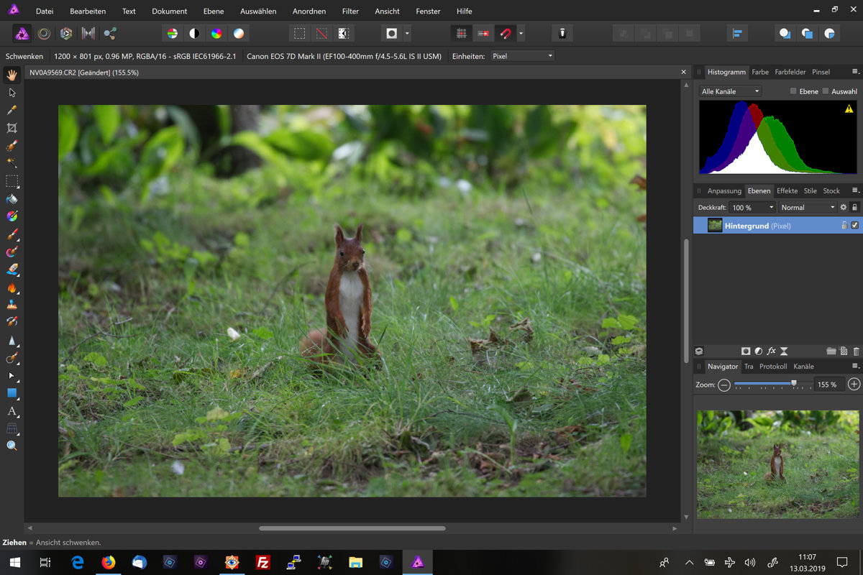Screen dimensions: 863x575
Task: Switch to the Protokoll tab
Action: tap(773, 367)
